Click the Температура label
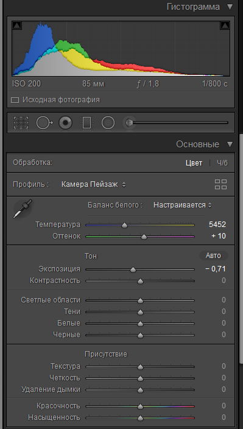The width and height of the screenshot is (243, 429). [x=58, y=225]
